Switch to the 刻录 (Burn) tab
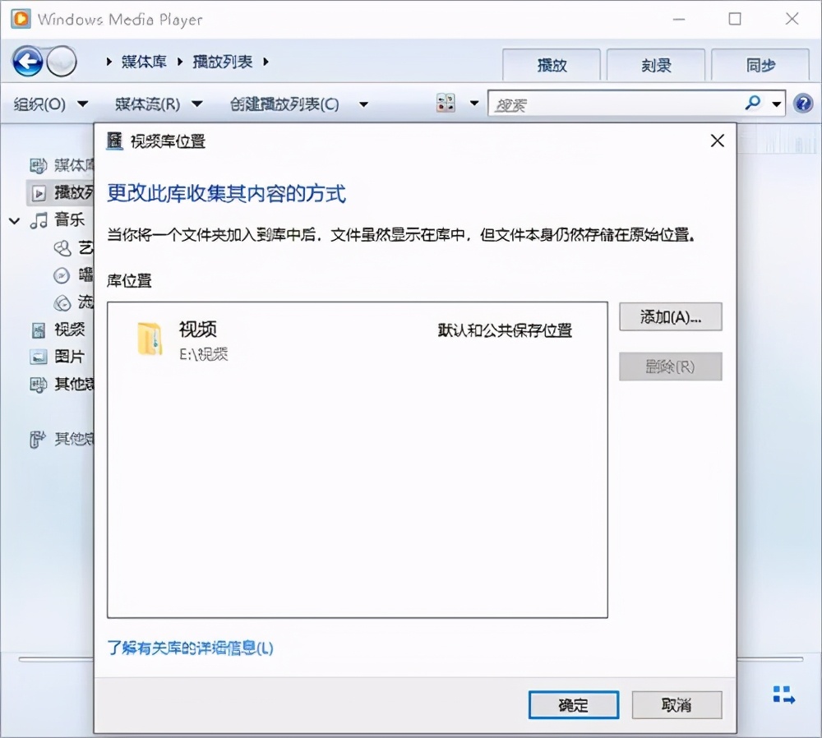 pyautogui.click(x=655, y=65)
